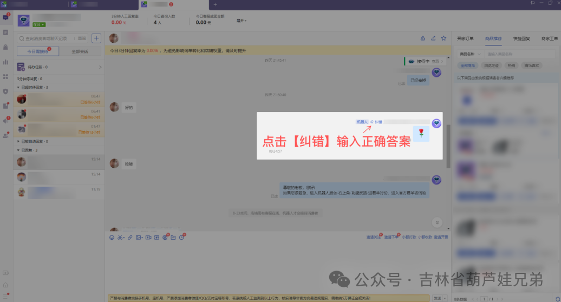561x302 pixels.
Task: Switch to 今日需接待 tab
Action: click(38, 51)
